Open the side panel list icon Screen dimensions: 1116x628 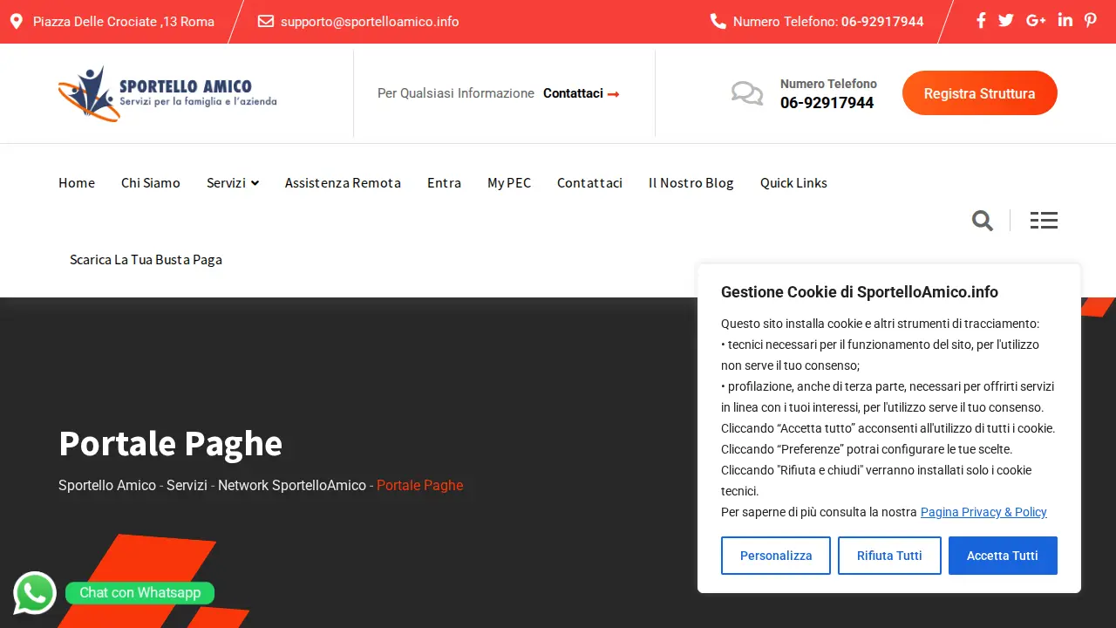[1044, 221]
